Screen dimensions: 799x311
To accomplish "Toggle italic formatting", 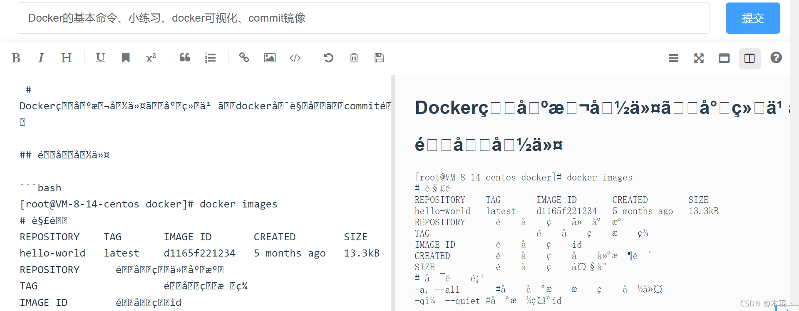I will point(41,58).
